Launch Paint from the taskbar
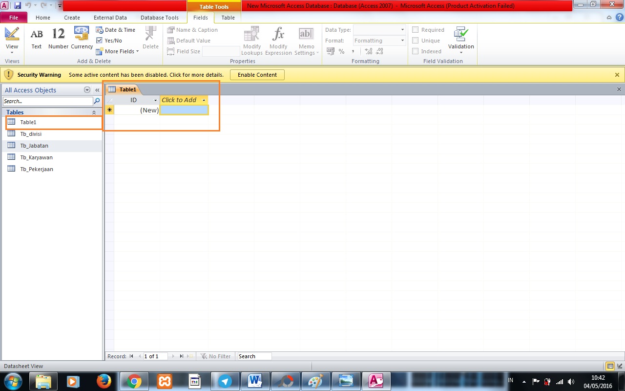The width and height of the screenshot is (625, 391). point(316,381)
